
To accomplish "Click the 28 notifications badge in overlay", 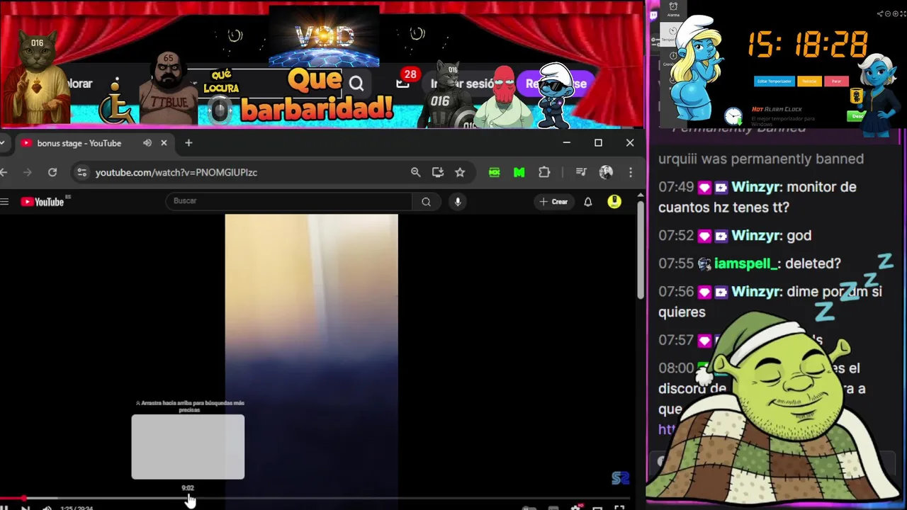I will [410, 74].
